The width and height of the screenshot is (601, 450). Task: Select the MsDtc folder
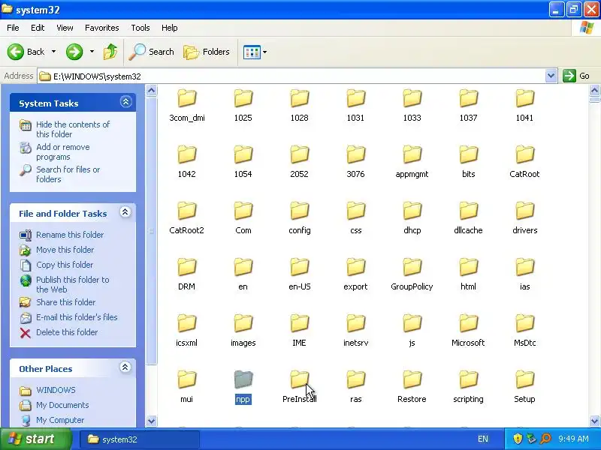click(524, 331)
